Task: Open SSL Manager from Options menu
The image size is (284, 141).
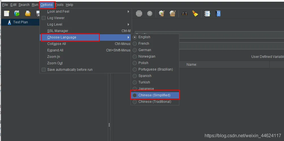Action: (85, 31)
